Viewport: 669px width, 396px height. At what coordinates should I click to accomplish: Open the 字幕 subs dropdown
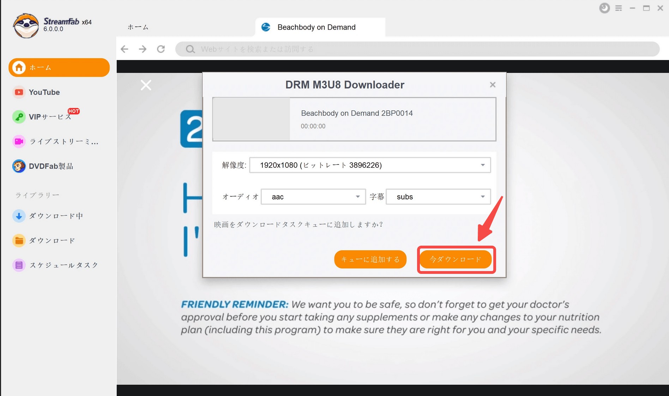(x=438, y=197)
